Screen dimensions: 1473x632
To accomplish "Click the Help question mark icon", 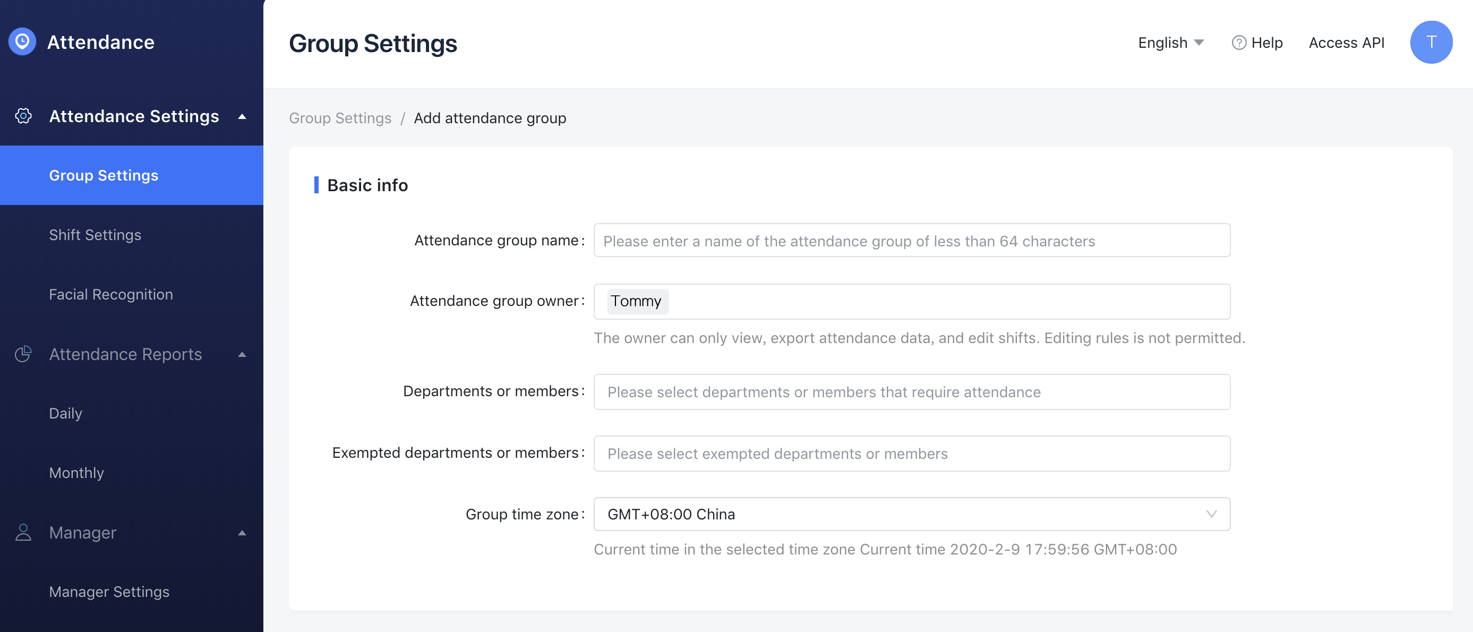I will (1238, 43).
